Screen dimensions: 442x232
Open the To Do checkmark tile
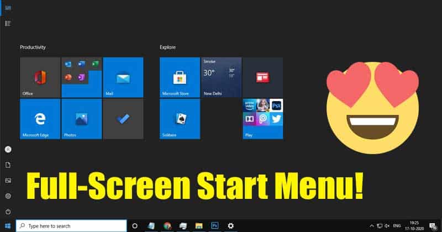click(x=123, y=119)
